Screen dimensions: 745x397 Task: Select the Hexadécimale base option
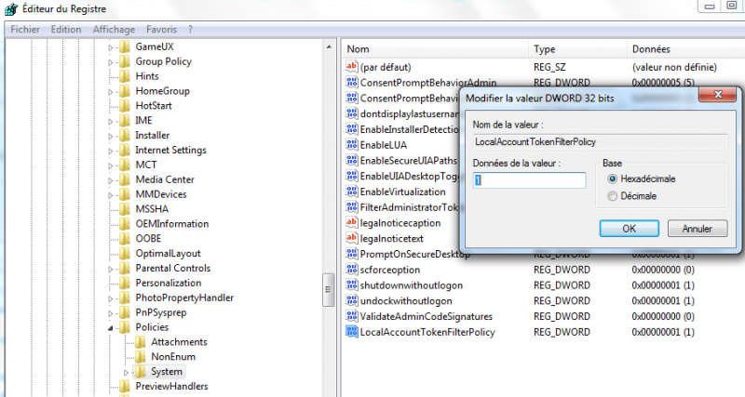612,179
